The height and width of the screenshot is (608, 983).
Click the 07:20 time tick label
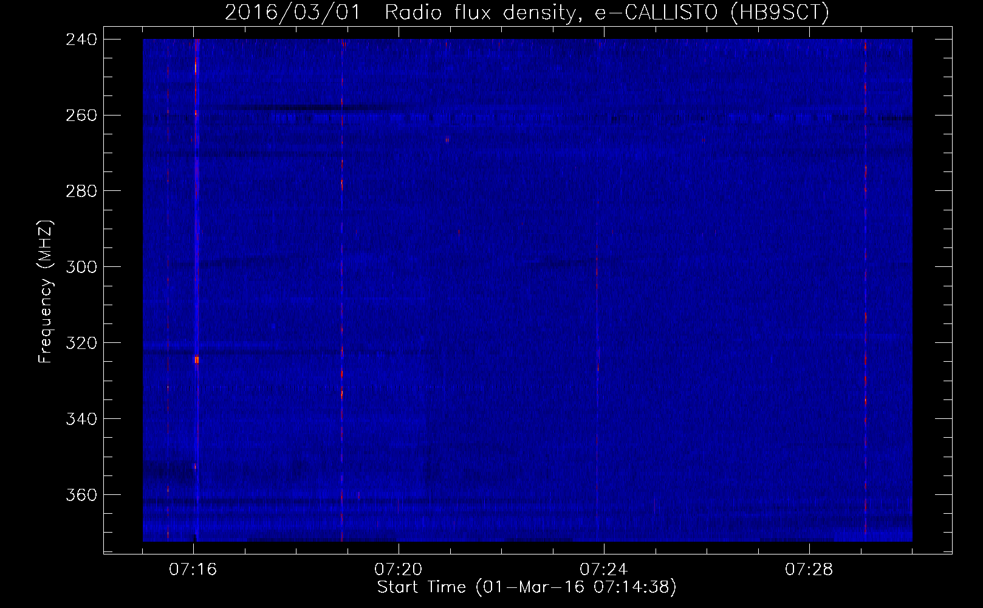coord(399,569)
